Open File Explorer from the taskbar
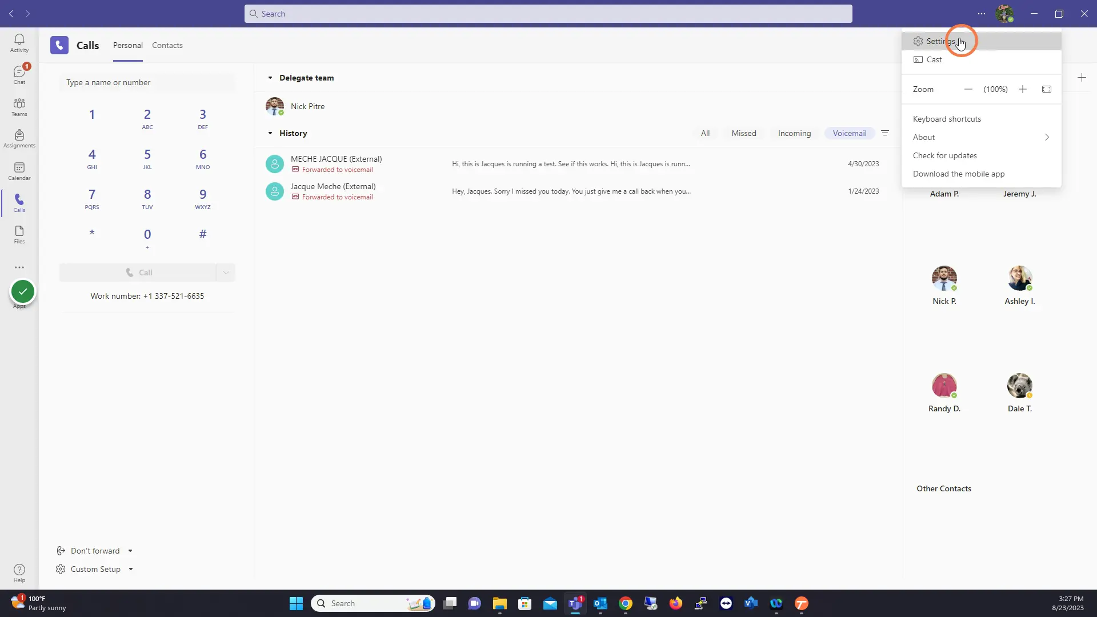This screenshot has width=1097, height=617. 500,603
